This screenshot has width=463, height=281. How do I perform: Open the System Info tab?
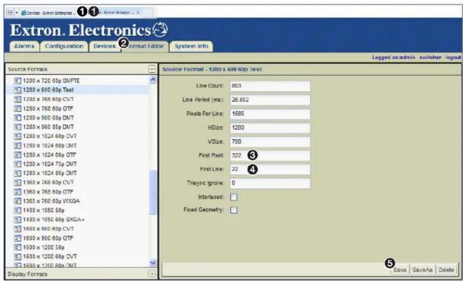(191, 46)
